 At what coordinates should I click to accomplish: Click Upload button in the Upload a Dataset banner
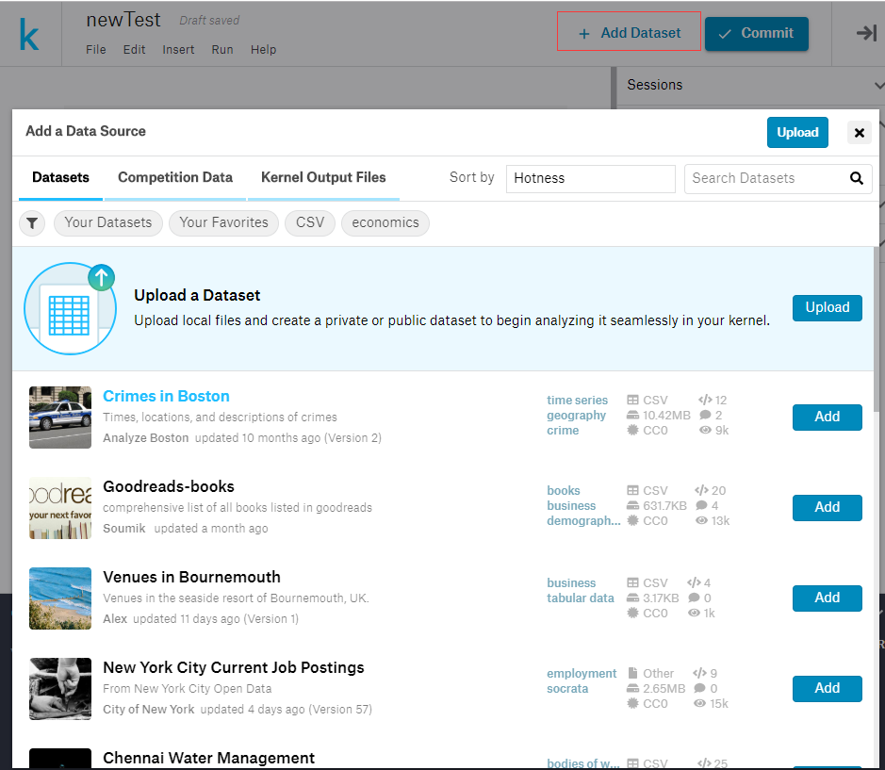(x=827, y=307)
